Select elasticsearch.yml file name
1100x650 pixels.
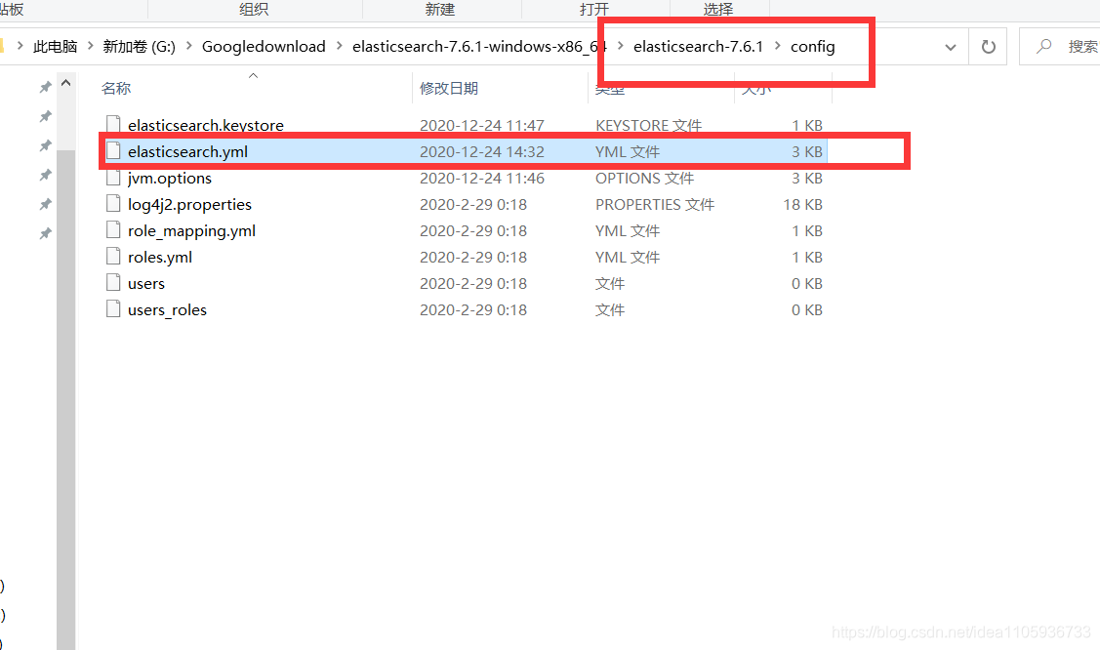[x=187, y=151]
